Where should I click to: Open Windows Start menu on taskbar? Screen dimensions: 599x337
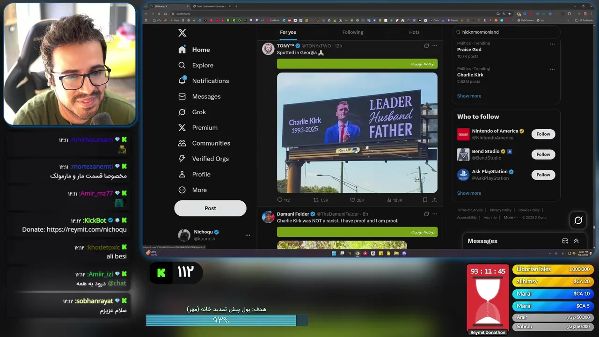[x=334, y=253]
